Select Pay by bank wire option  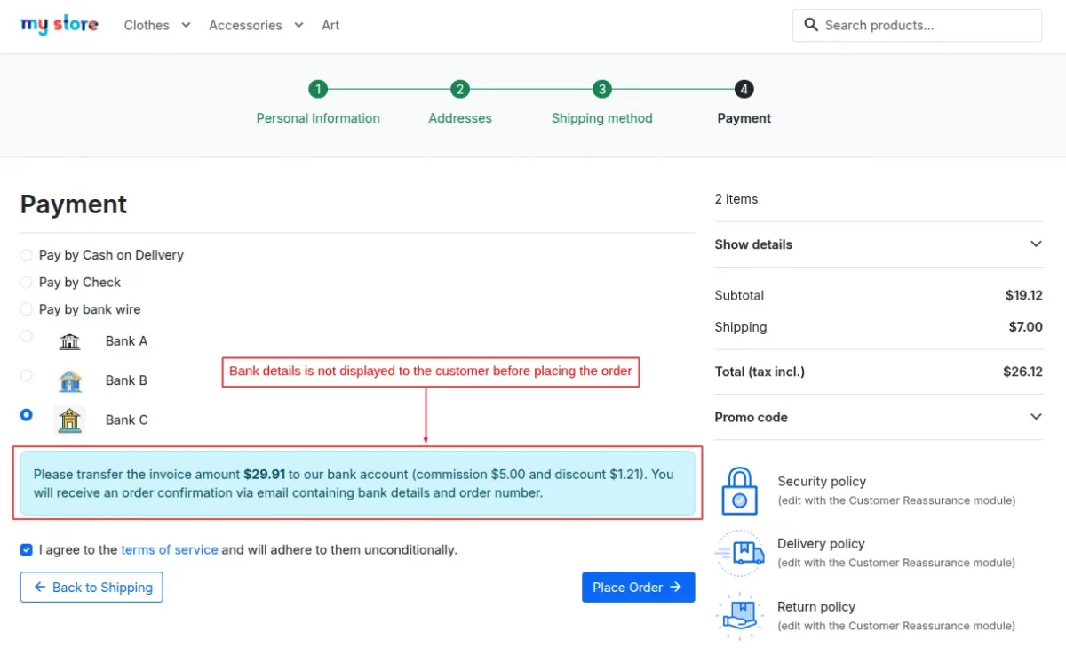[27, 310]
